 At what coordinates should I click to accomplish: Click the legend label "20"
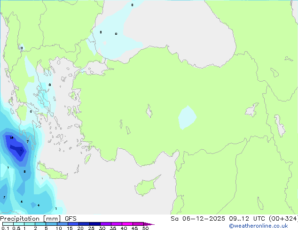(x=80, y=228)
